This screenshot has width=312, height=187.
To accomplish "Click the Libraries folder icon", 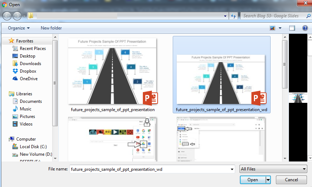I will point(12,93).
